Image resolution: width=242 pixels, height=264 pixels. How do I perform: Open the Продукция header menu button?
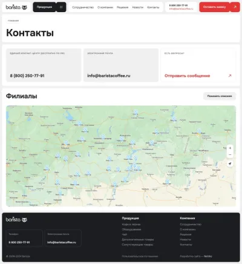point(44,7)
